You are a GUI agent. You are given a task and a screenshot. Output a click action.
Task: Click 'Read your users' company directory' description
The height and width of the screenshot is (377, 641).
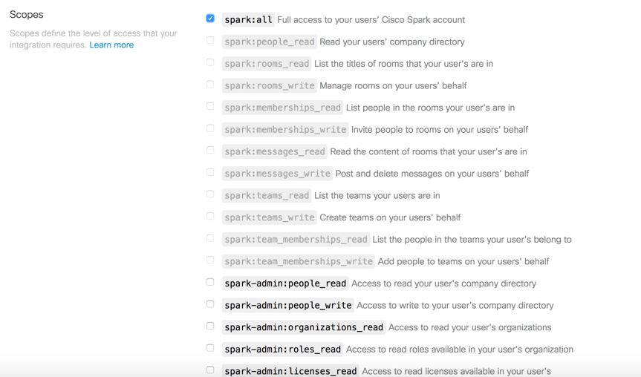(x=392, y=42)
